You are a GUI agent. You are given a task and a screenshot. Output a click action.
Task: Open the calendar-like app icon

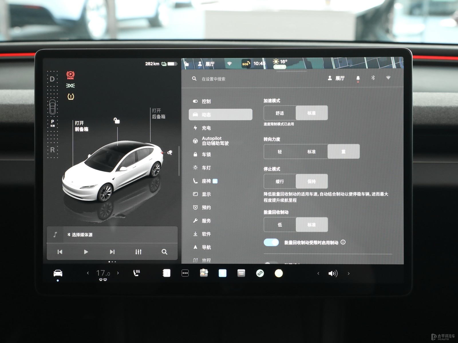(241, 273)
